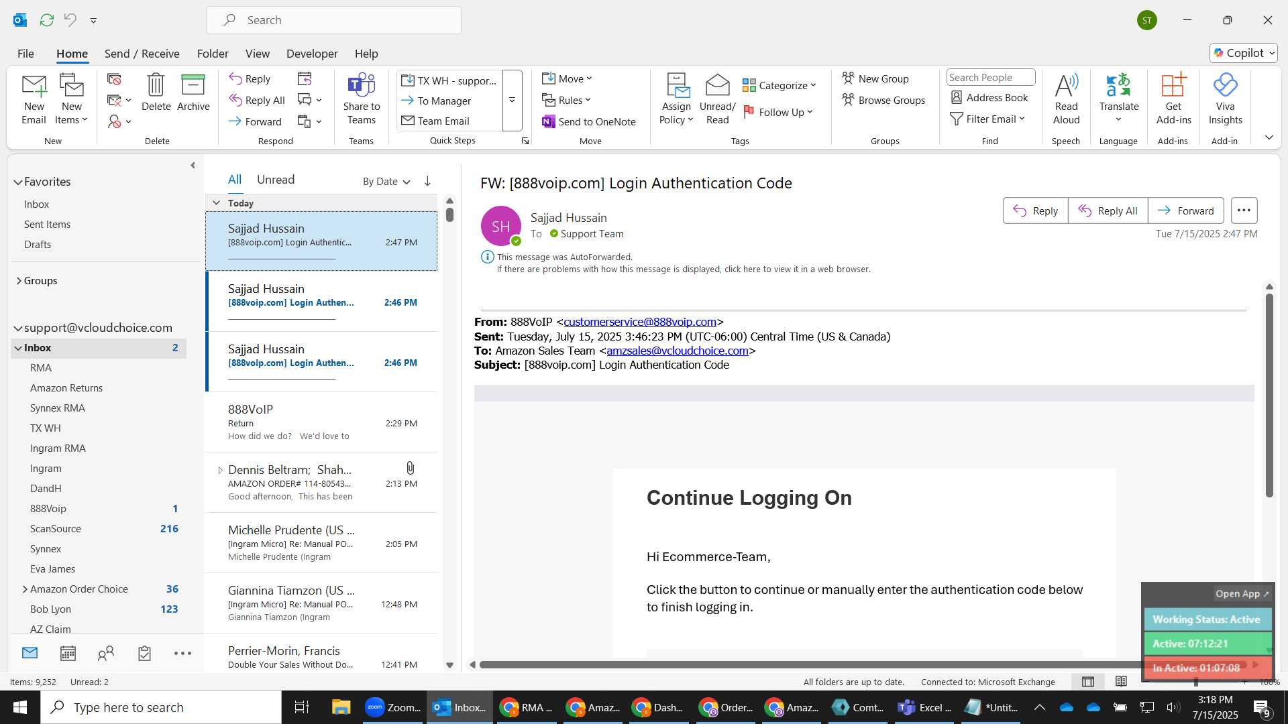Screen dimensions: 1288x724
Task: Collapse the Favorites section
Action: click(18, 182)
